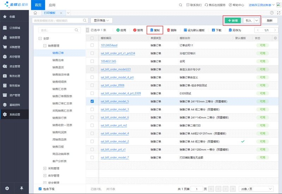Open the 引入 dropdown arrow

(257, 20)
